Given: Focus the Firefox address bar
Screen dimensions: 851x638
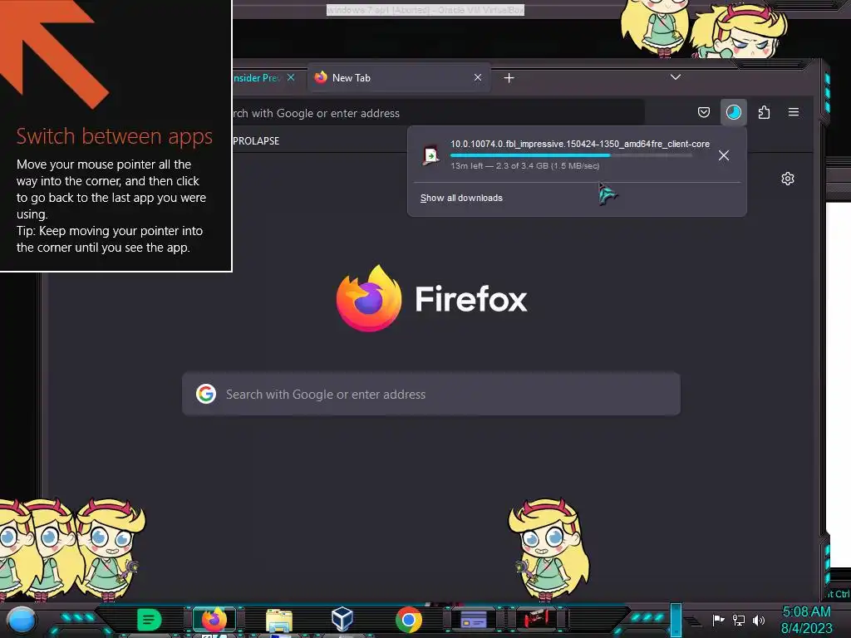Looking at the screenshot, I should 438,113.
